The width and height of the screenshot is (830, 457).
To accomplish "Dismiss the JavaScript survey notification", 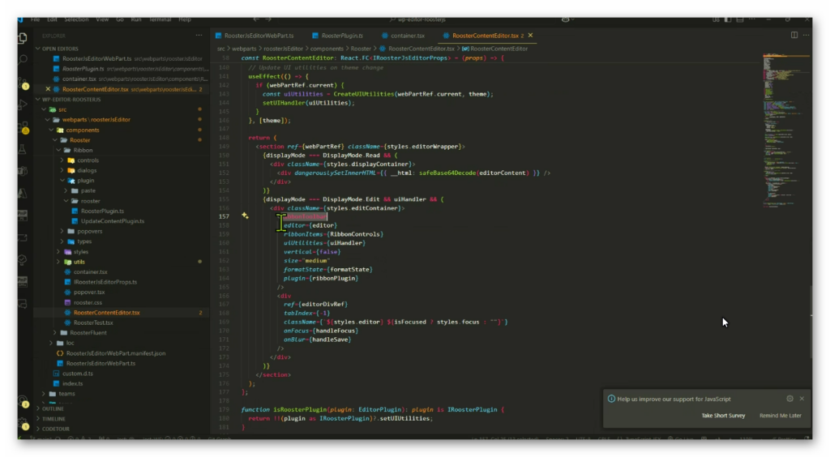I will pyautogui.click(x=802, y=399).
